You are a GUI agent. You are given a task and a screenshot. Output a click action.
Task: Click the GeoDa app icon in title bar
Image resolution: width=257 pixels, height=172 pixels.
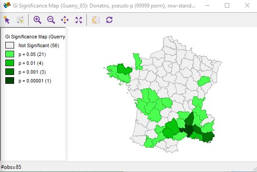coord(7,5)
